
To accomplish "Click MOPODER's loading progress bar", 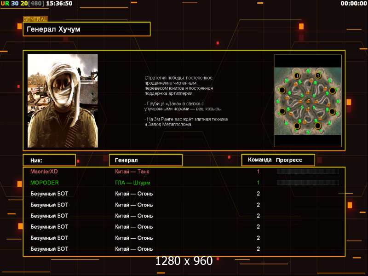I will click(x=308, y=183).
